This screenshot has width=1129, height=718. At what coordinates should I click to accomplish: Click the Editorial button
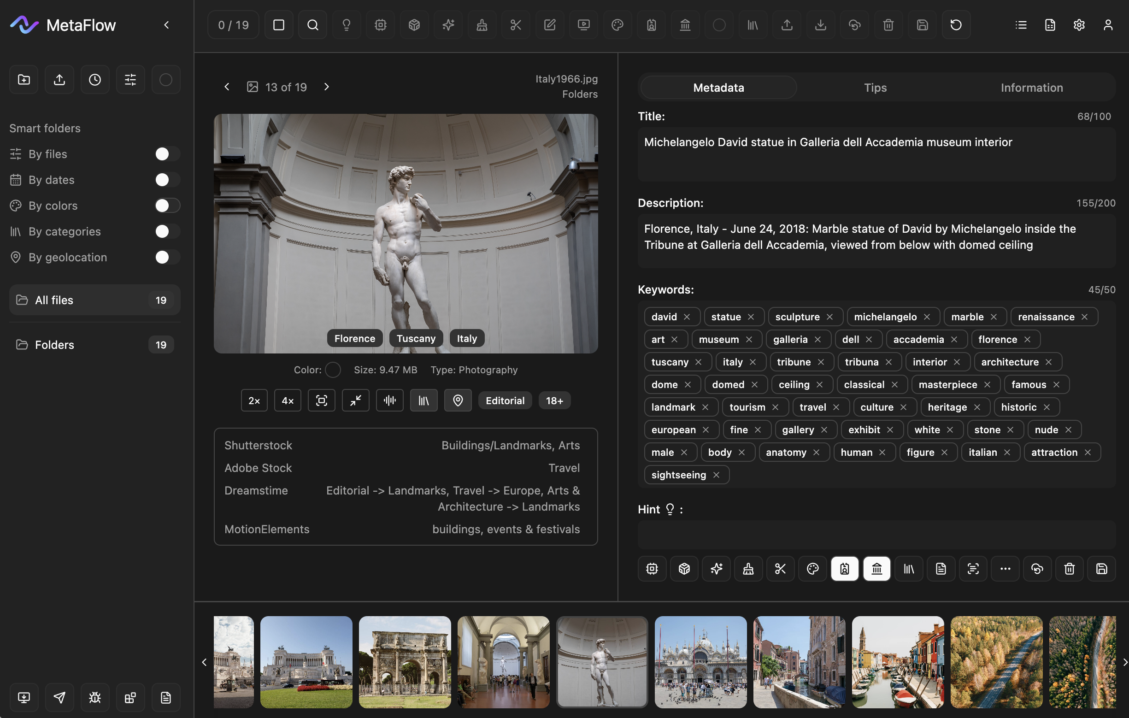(x=505, y=400)
